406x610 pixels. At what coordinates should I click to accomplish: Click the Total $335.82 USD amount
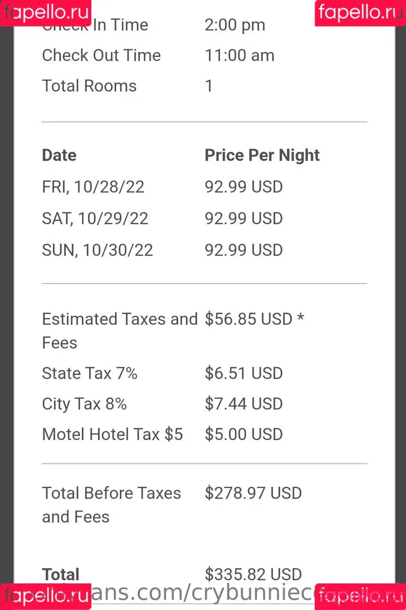tap(253, 574)
